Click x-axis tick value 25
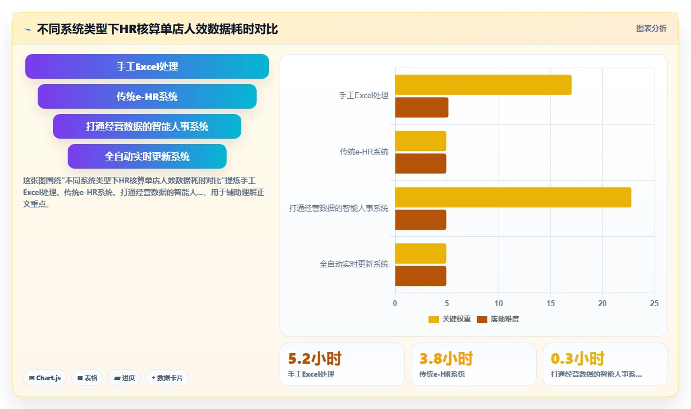 coord(654,303)
